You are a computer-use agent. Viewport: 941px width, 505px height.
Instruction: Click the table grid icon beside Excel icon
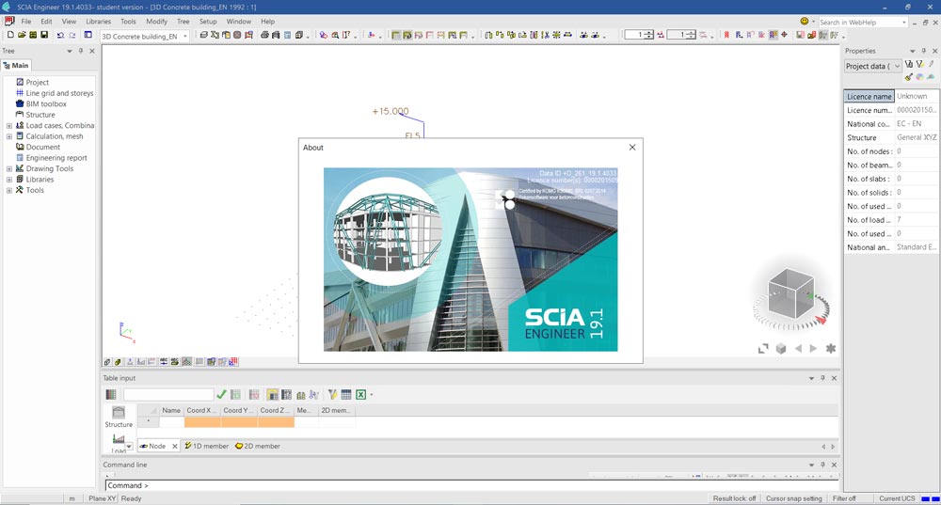(346, 395)
